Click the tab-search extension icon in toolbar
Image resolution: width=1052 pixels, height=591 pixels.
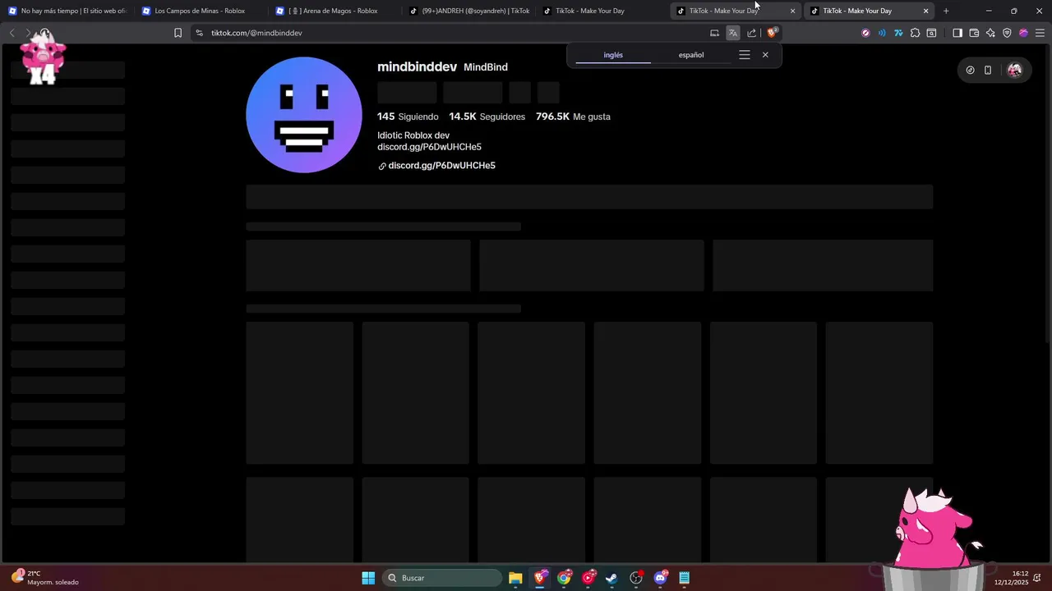pyautogui.click(x=931, y=33)
